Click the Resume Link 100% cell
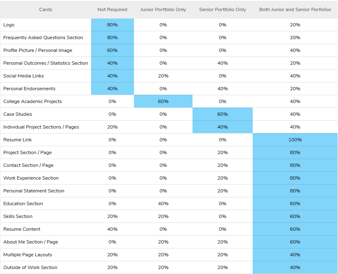 pyautogui.click(x=295, y=140)
